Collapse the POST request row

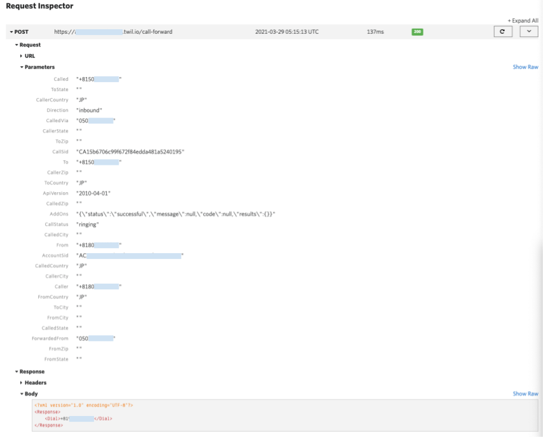(19, 32)
